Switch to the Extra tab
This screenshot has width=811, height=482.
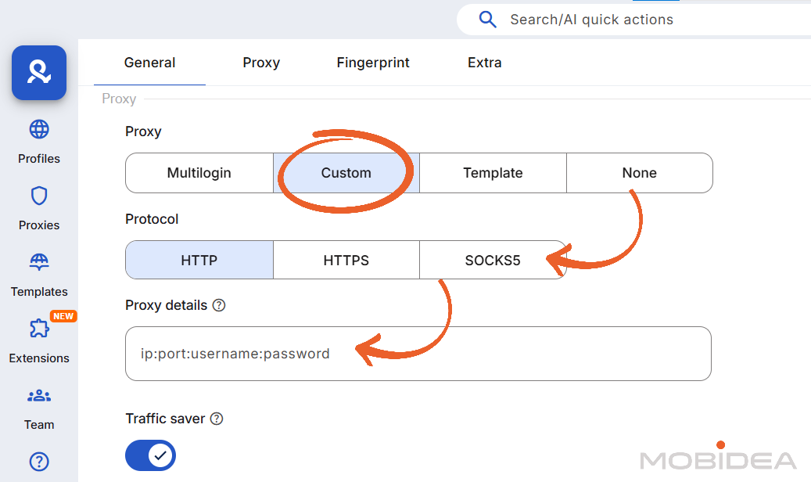[484, 63]
